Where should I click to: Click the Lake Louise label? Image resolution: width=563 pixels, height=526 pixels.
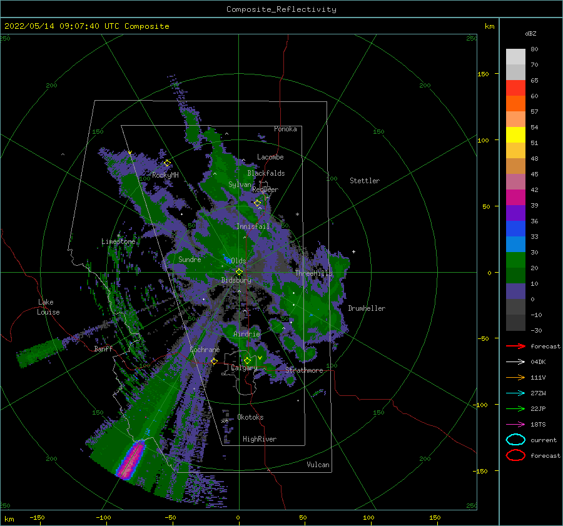point(49,307)
